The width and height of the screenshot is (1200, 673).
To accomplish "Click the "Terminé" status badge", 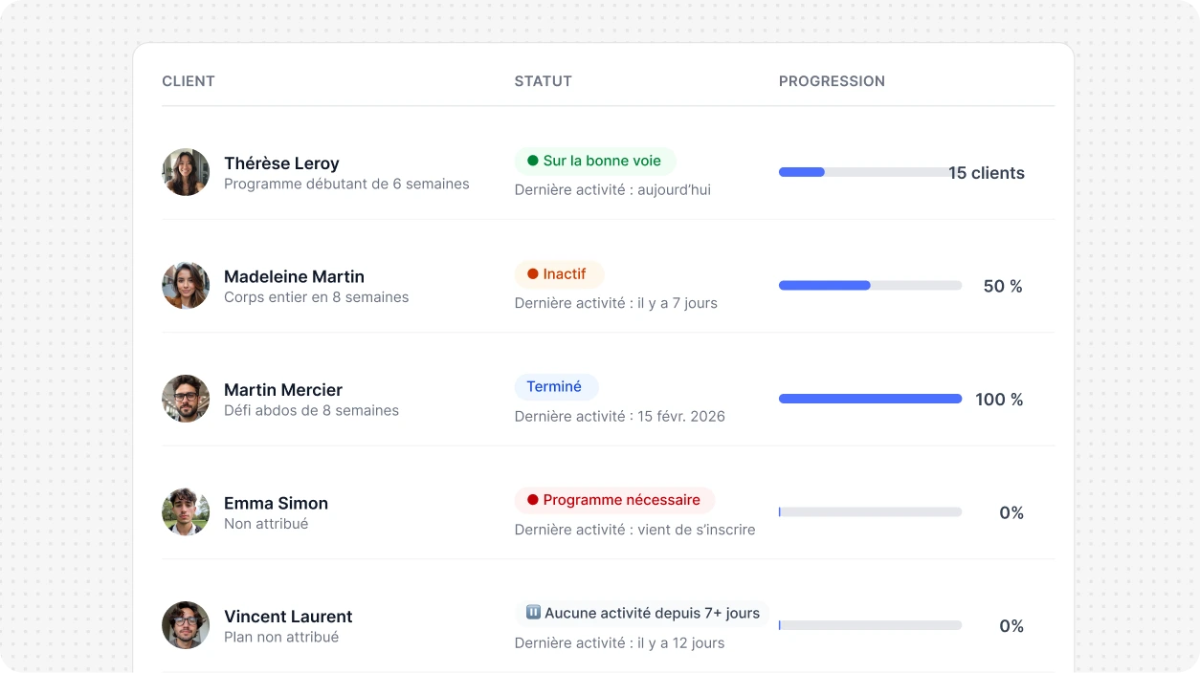I will [x=557, y=387].
